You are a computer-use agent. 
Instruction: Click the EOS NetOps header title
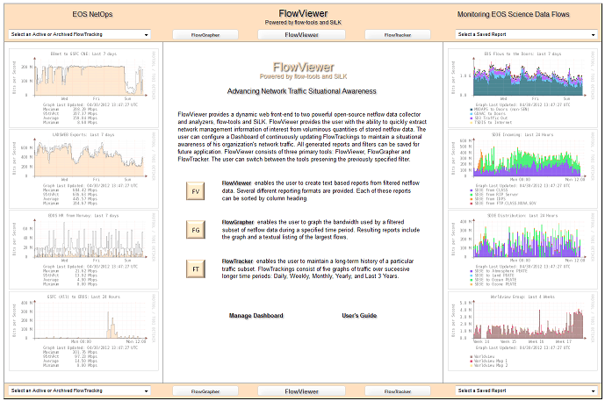tap(92, 14)
